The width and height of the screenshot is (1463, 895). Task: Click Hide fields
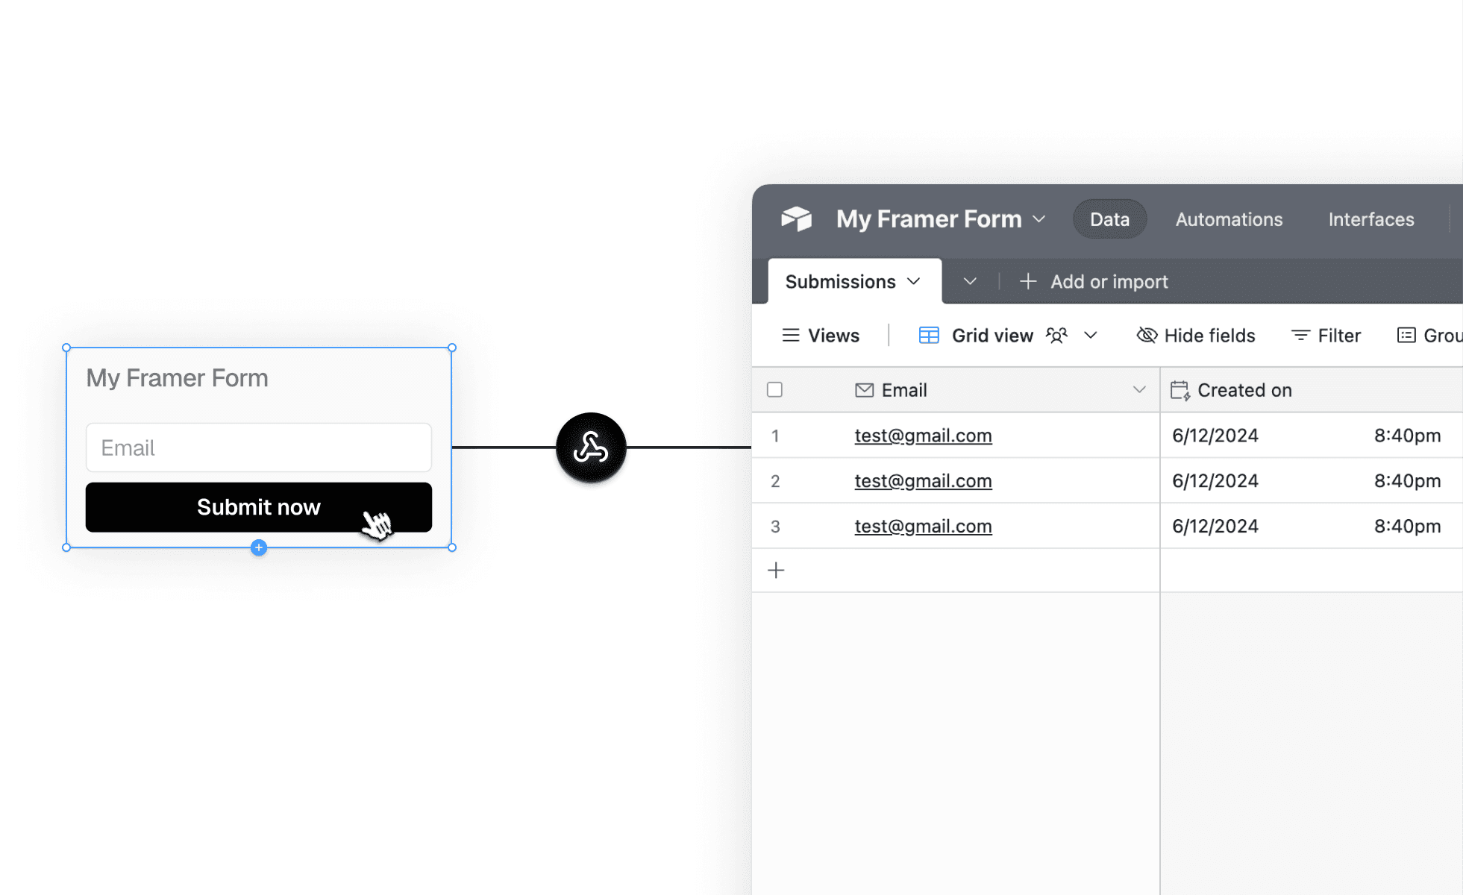point(1196,336)
